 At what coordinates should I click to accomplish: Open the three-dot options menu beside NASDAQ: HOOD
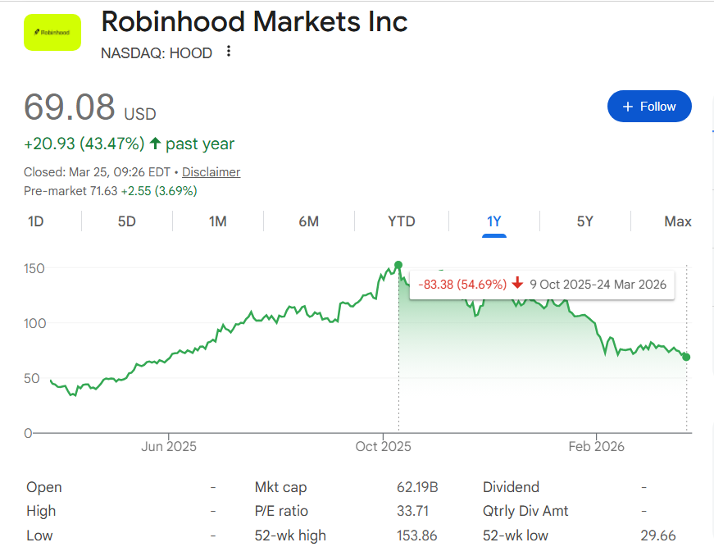pos(227,51)
